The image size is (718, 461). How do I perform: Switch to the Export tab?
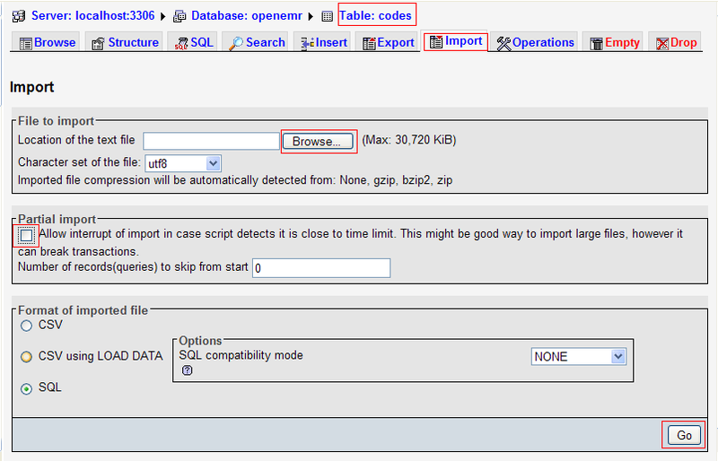(x=388, y=42)
